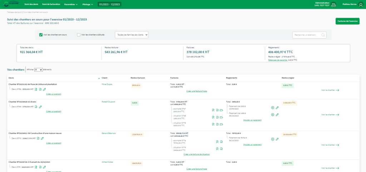The width and height of the screenshot is (366, 172).
Task: Send situation N°78 with the mail icon
Action: click(x=221, y=124)
